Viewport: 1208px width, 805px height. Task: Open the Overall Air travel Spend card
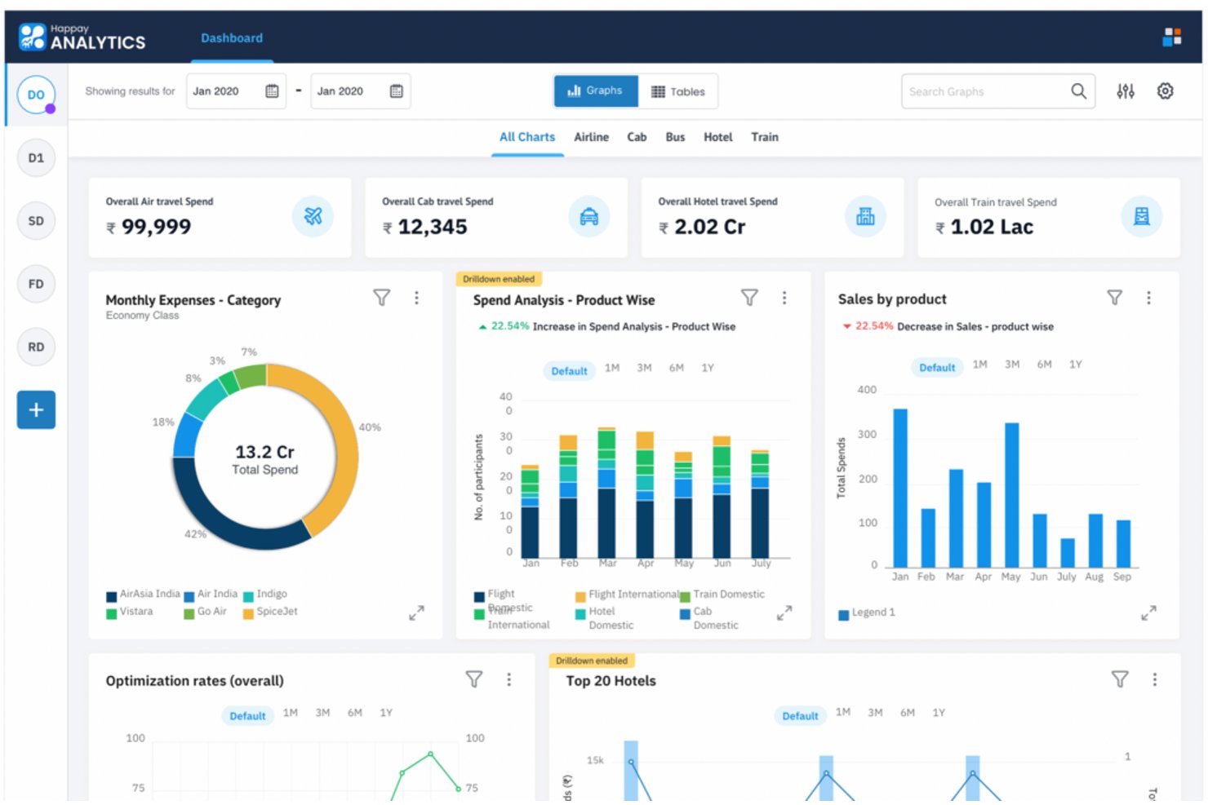(220, 217)
